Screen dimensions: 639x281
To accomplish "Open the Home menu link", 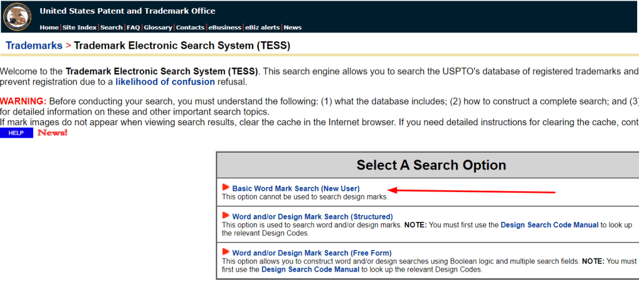I will tap(49, 27).
